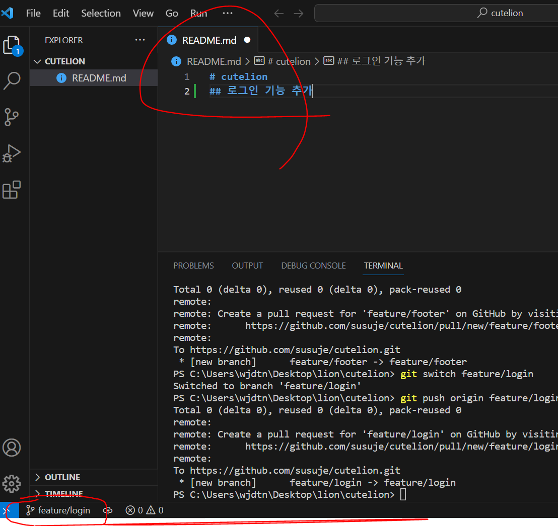Open the Search view icon

click(x=12, y=80)
